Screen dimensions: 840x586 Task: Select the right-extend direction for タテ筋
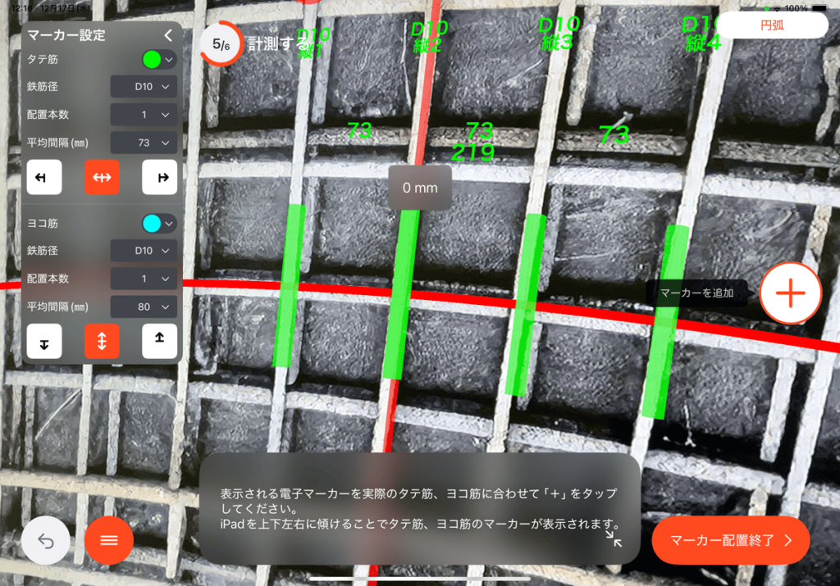[159, 177]
